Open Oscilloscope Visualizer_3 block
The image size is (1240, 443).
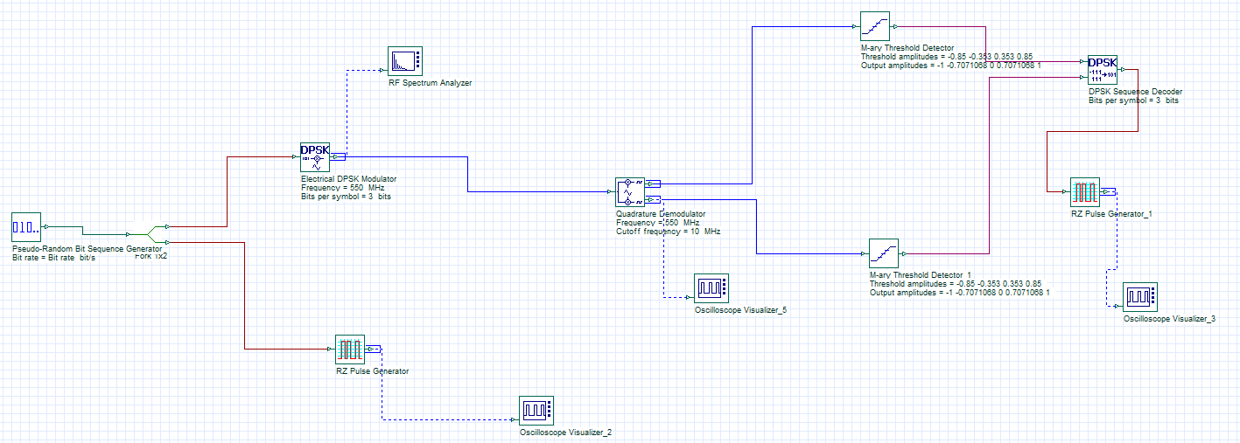1139,297
